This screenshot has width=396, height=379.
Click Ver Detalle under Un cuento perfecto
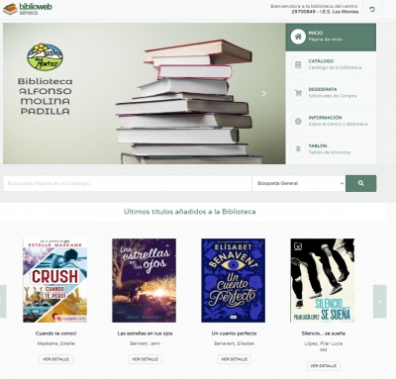(234, 359)
